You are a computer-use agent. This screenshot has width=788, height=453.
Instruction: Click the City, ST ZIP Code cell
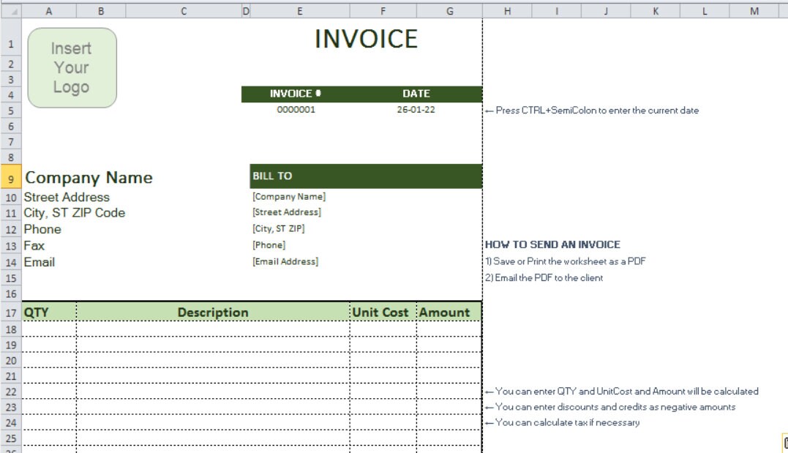pos(75,213)
